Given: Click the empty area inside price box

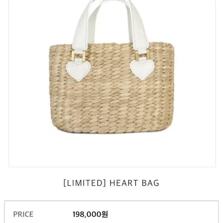Looking at the screenshot, I should [x=164, y=214].
